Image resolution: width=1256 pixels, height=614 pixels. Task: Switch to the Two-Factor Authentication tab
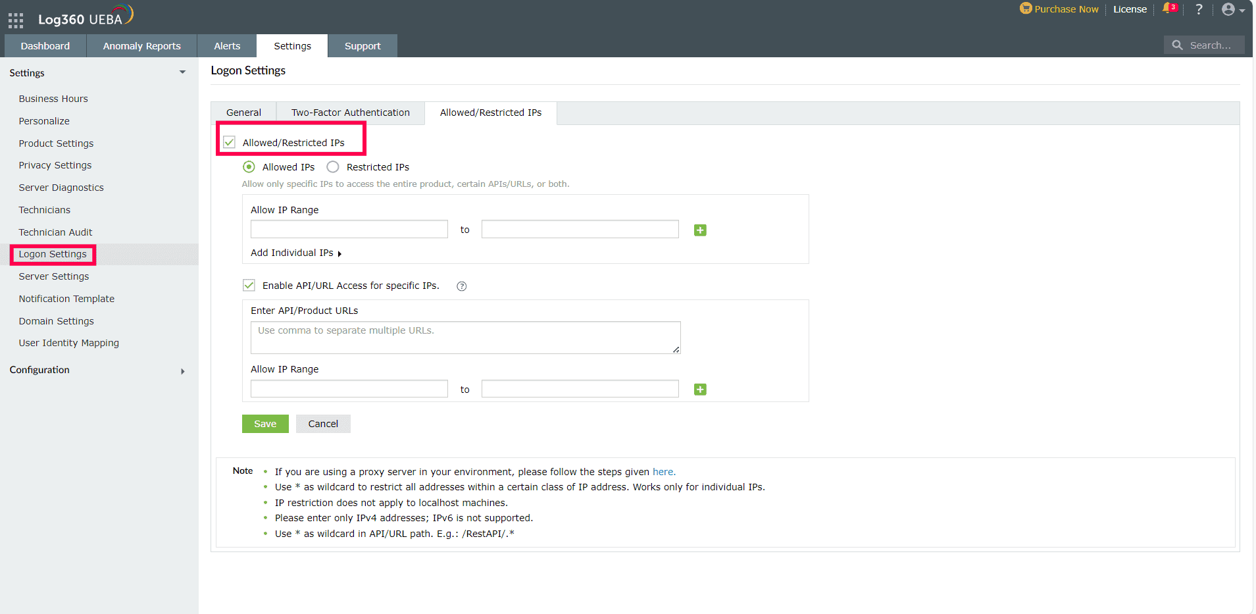pos(350,113)
